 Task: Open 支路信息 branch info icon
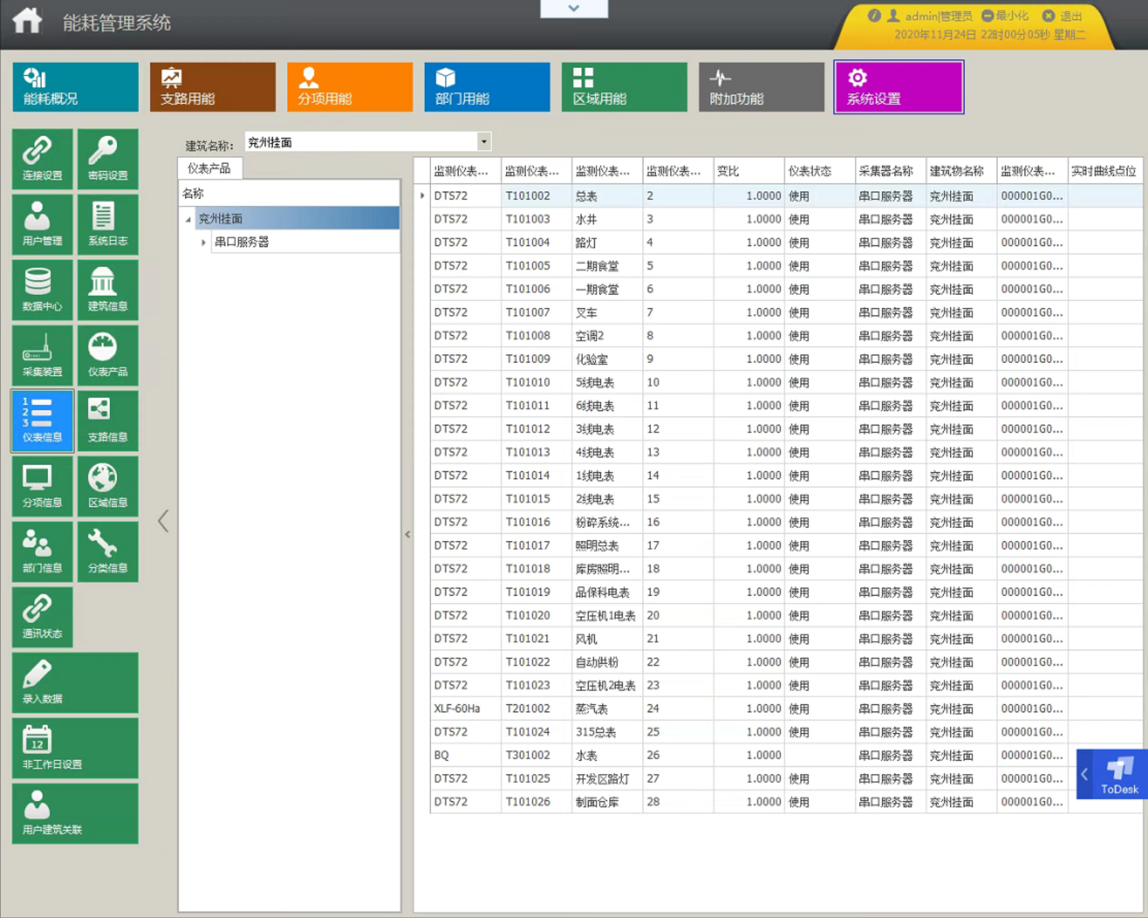point(108,419)
